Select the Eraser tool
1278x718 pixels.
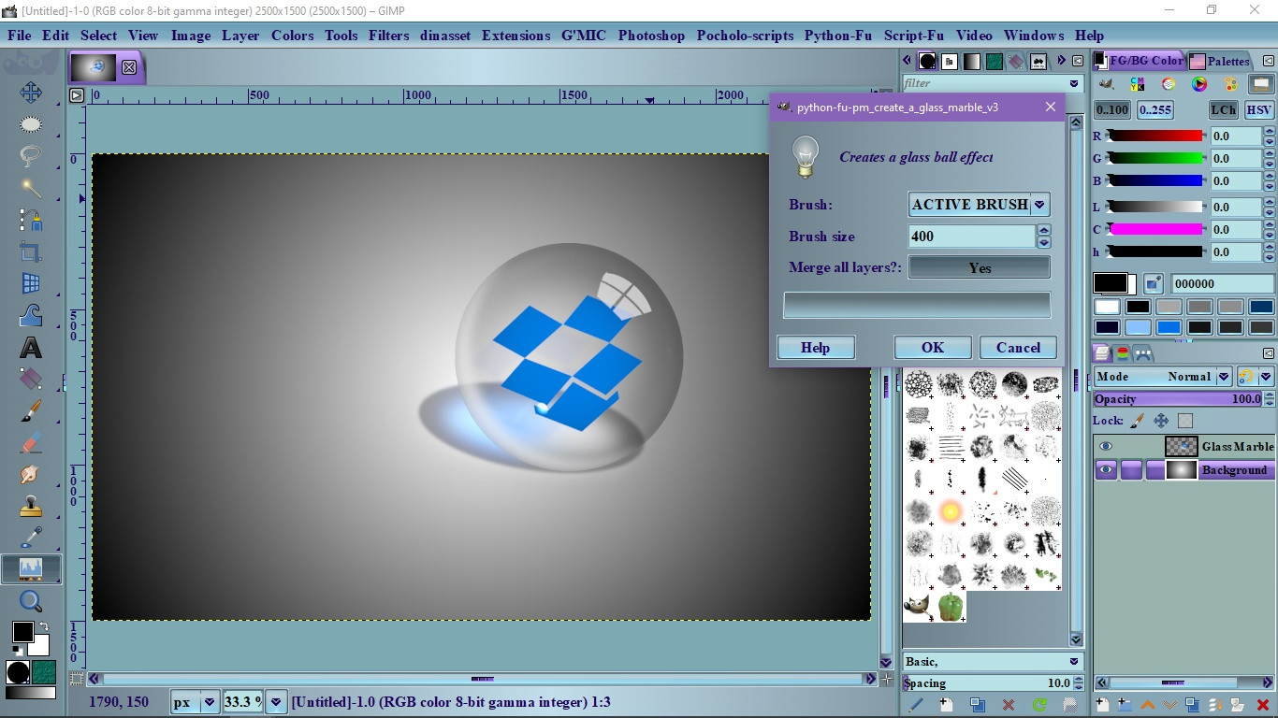31,443
